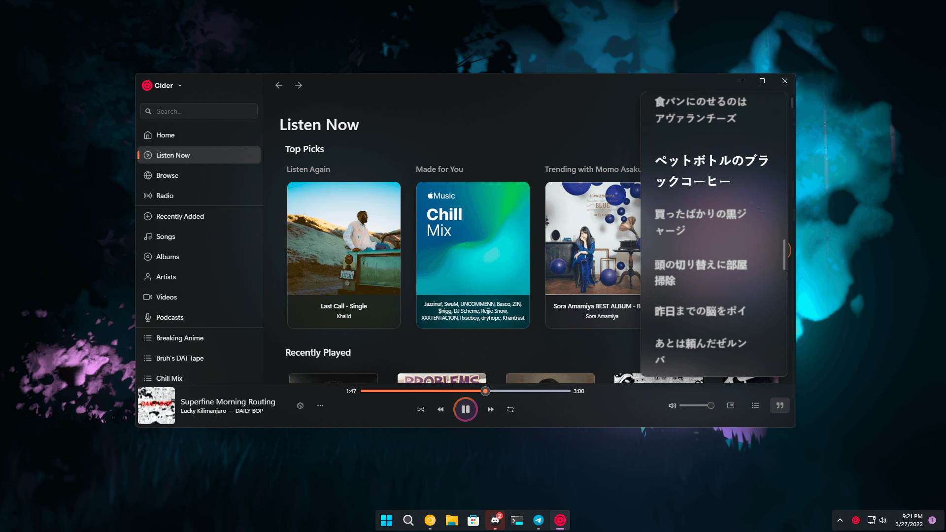Open more options for current track

[320, 405]
